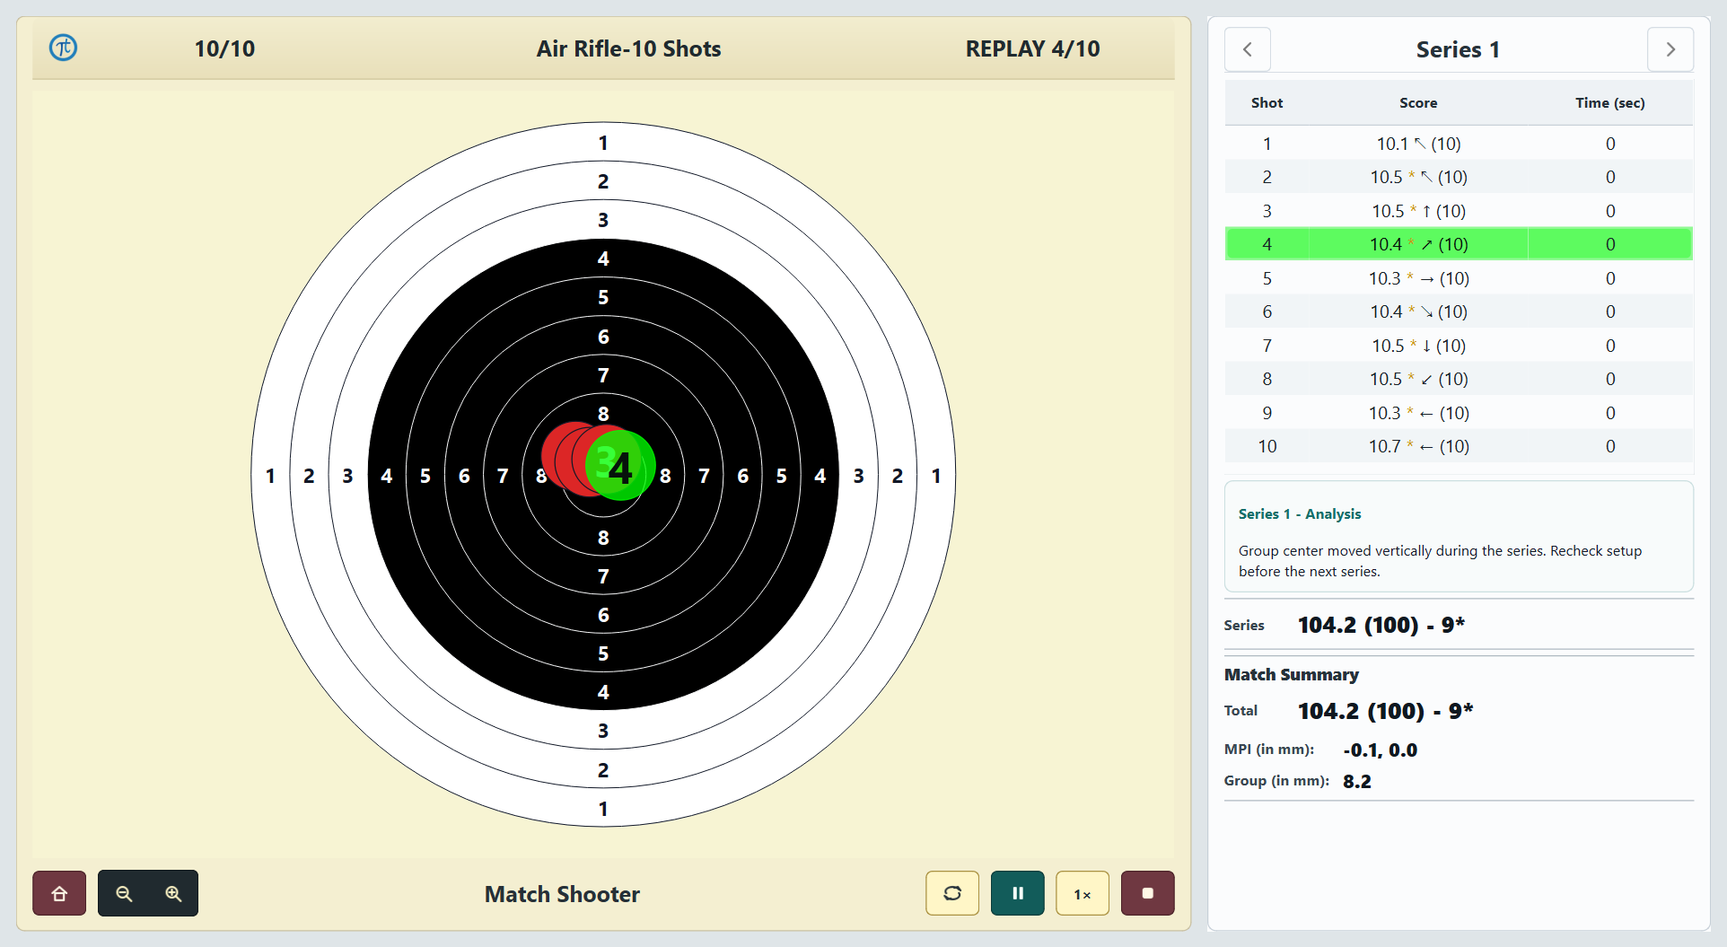This screenshot has width=1727, height=947.
Task: Select highlighted shot 4 row
Action: coord(1459,244)
